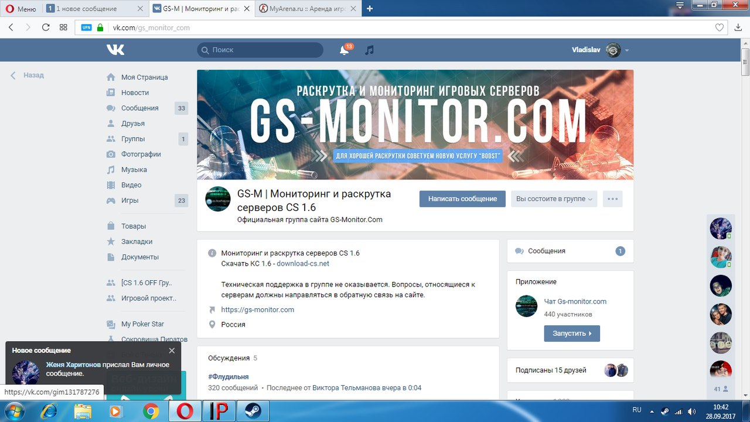Click the volume speaker icon in tray
Screen dimensions: 750x422
pyautogui.click(x=691, y=411)
